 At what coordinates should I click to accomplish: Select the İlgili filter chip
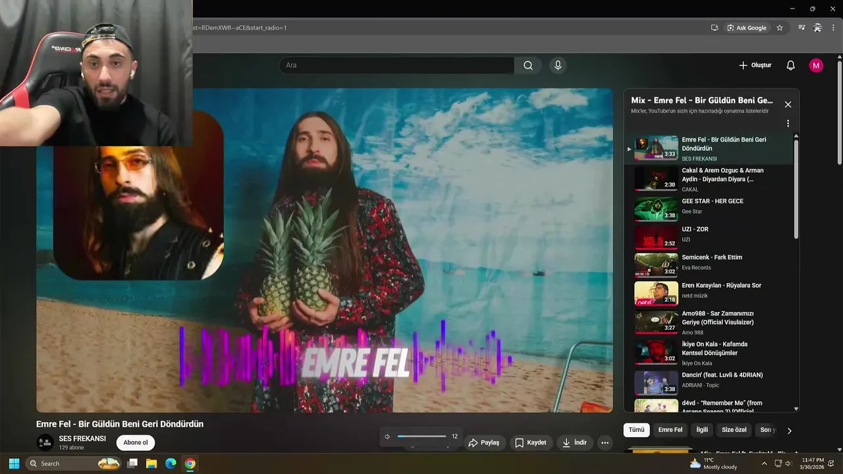702,430
